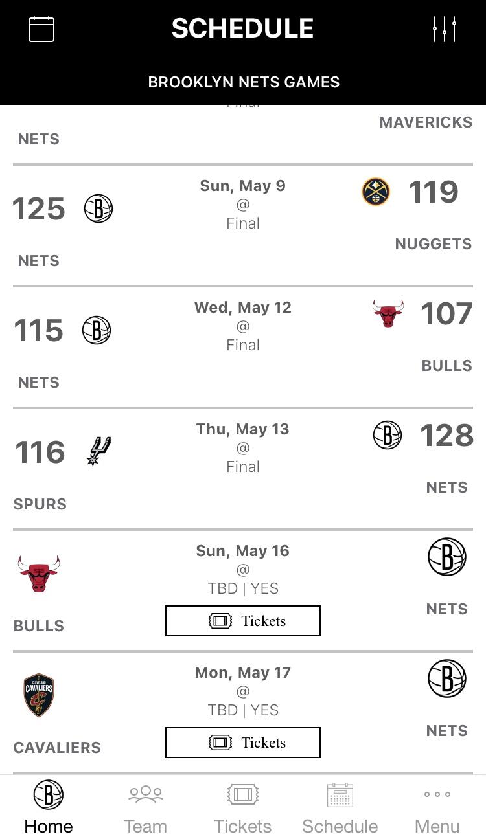Tap the Nets logo on May 9
The image size is (486, 839).
tap(98, 208)
